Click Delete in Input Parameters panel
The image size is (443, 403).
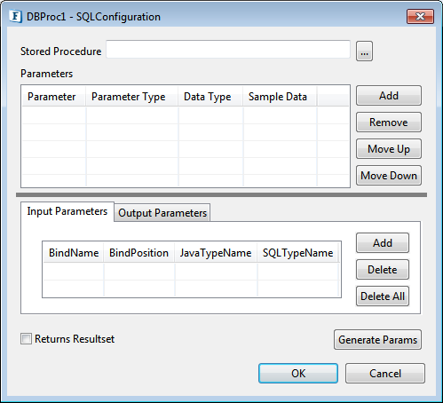pyautogui.click(x=383, y=270)
